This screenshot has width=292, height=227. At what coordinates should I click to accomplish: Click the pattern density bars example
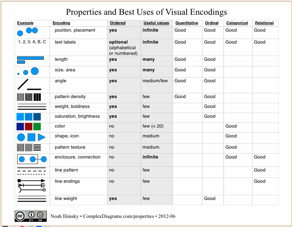pos(29,97)
